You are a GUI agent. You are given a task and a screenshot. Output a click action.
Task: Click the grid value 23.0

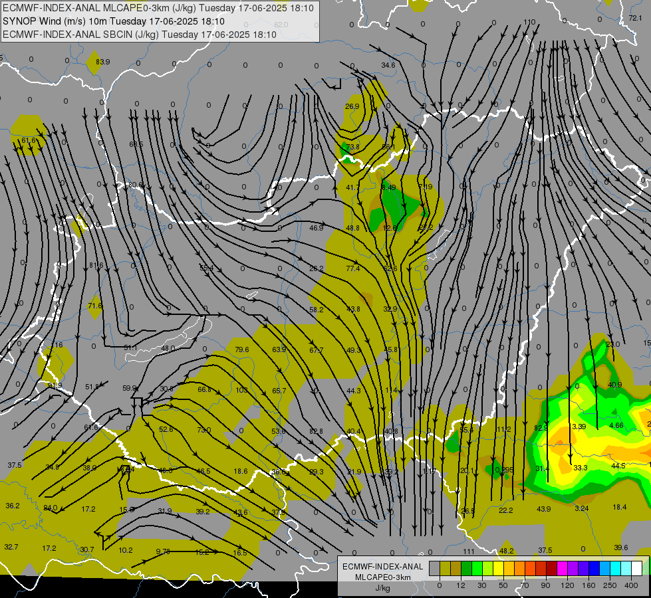click(x=613, y=344)
